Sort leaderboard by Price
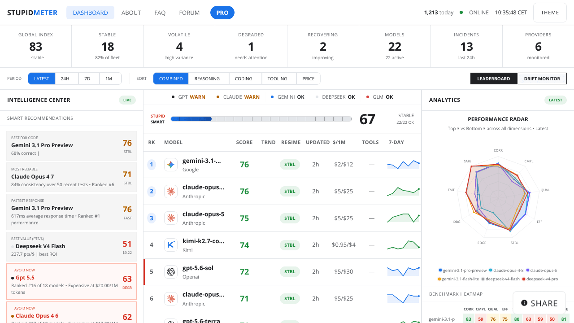 (x=309, y=79)
